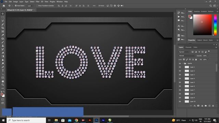This screenshot has height=123, width=219.
Task: Open the Fill dropdown arrow
Action: pos(208,59)
